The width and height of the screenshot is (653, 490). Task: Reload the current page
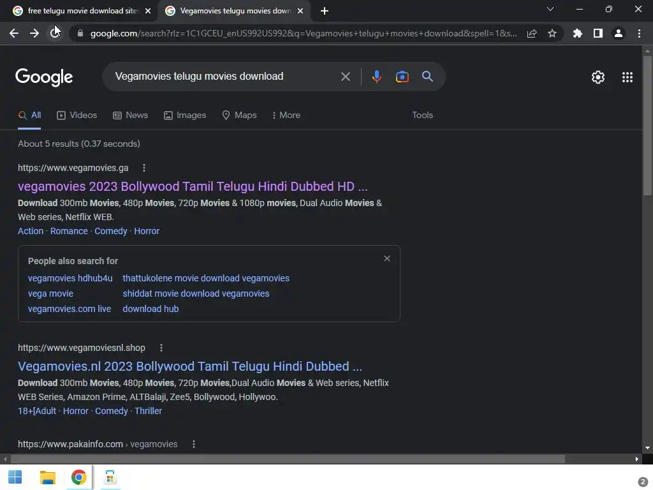coord(55,33)
